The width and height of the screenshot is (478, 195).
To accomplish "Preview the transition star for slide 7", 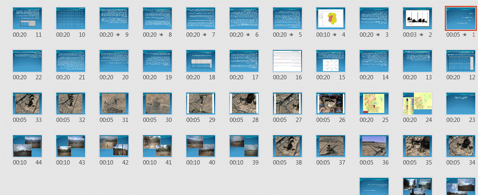I will pyautogui.click(x=204, y=35).
